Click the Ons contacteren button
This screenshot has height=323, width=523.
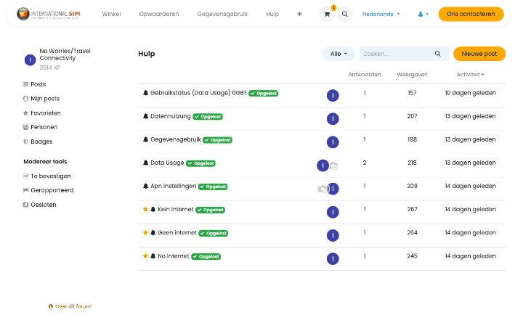(x=471, y=14)
